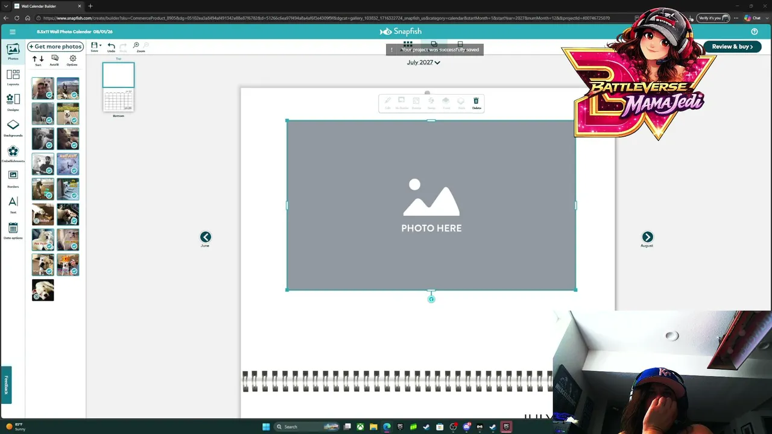
Task: Select the mountain landscape photo thumbnail
Action: 68,88
